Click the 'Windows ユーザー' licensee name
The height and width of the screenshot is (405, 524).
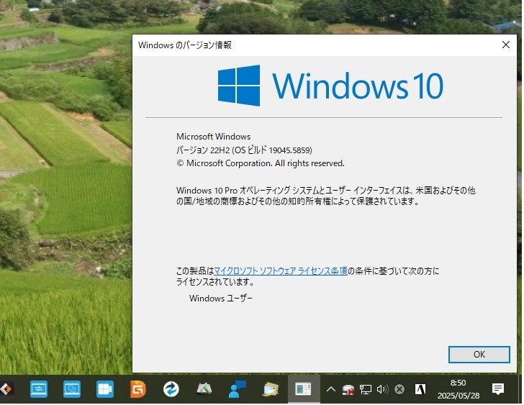221,299
